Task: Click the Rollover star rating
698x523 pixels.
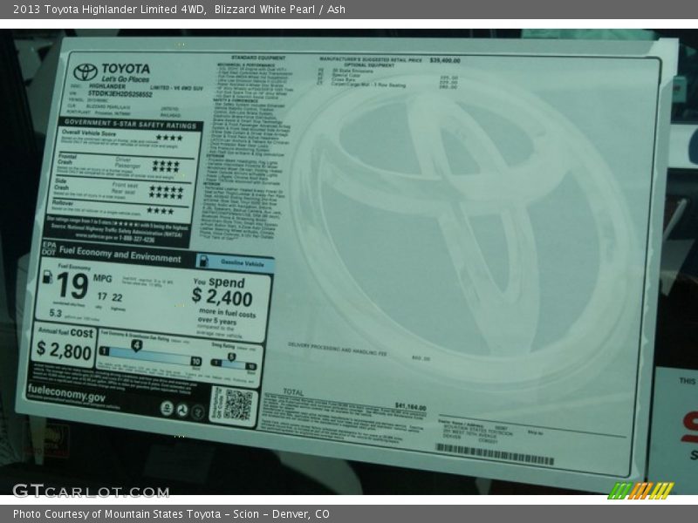Action: click(161, 210)
